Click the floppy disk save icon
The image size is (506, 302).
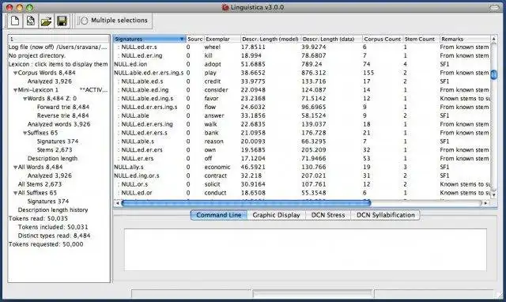(62, 21)
